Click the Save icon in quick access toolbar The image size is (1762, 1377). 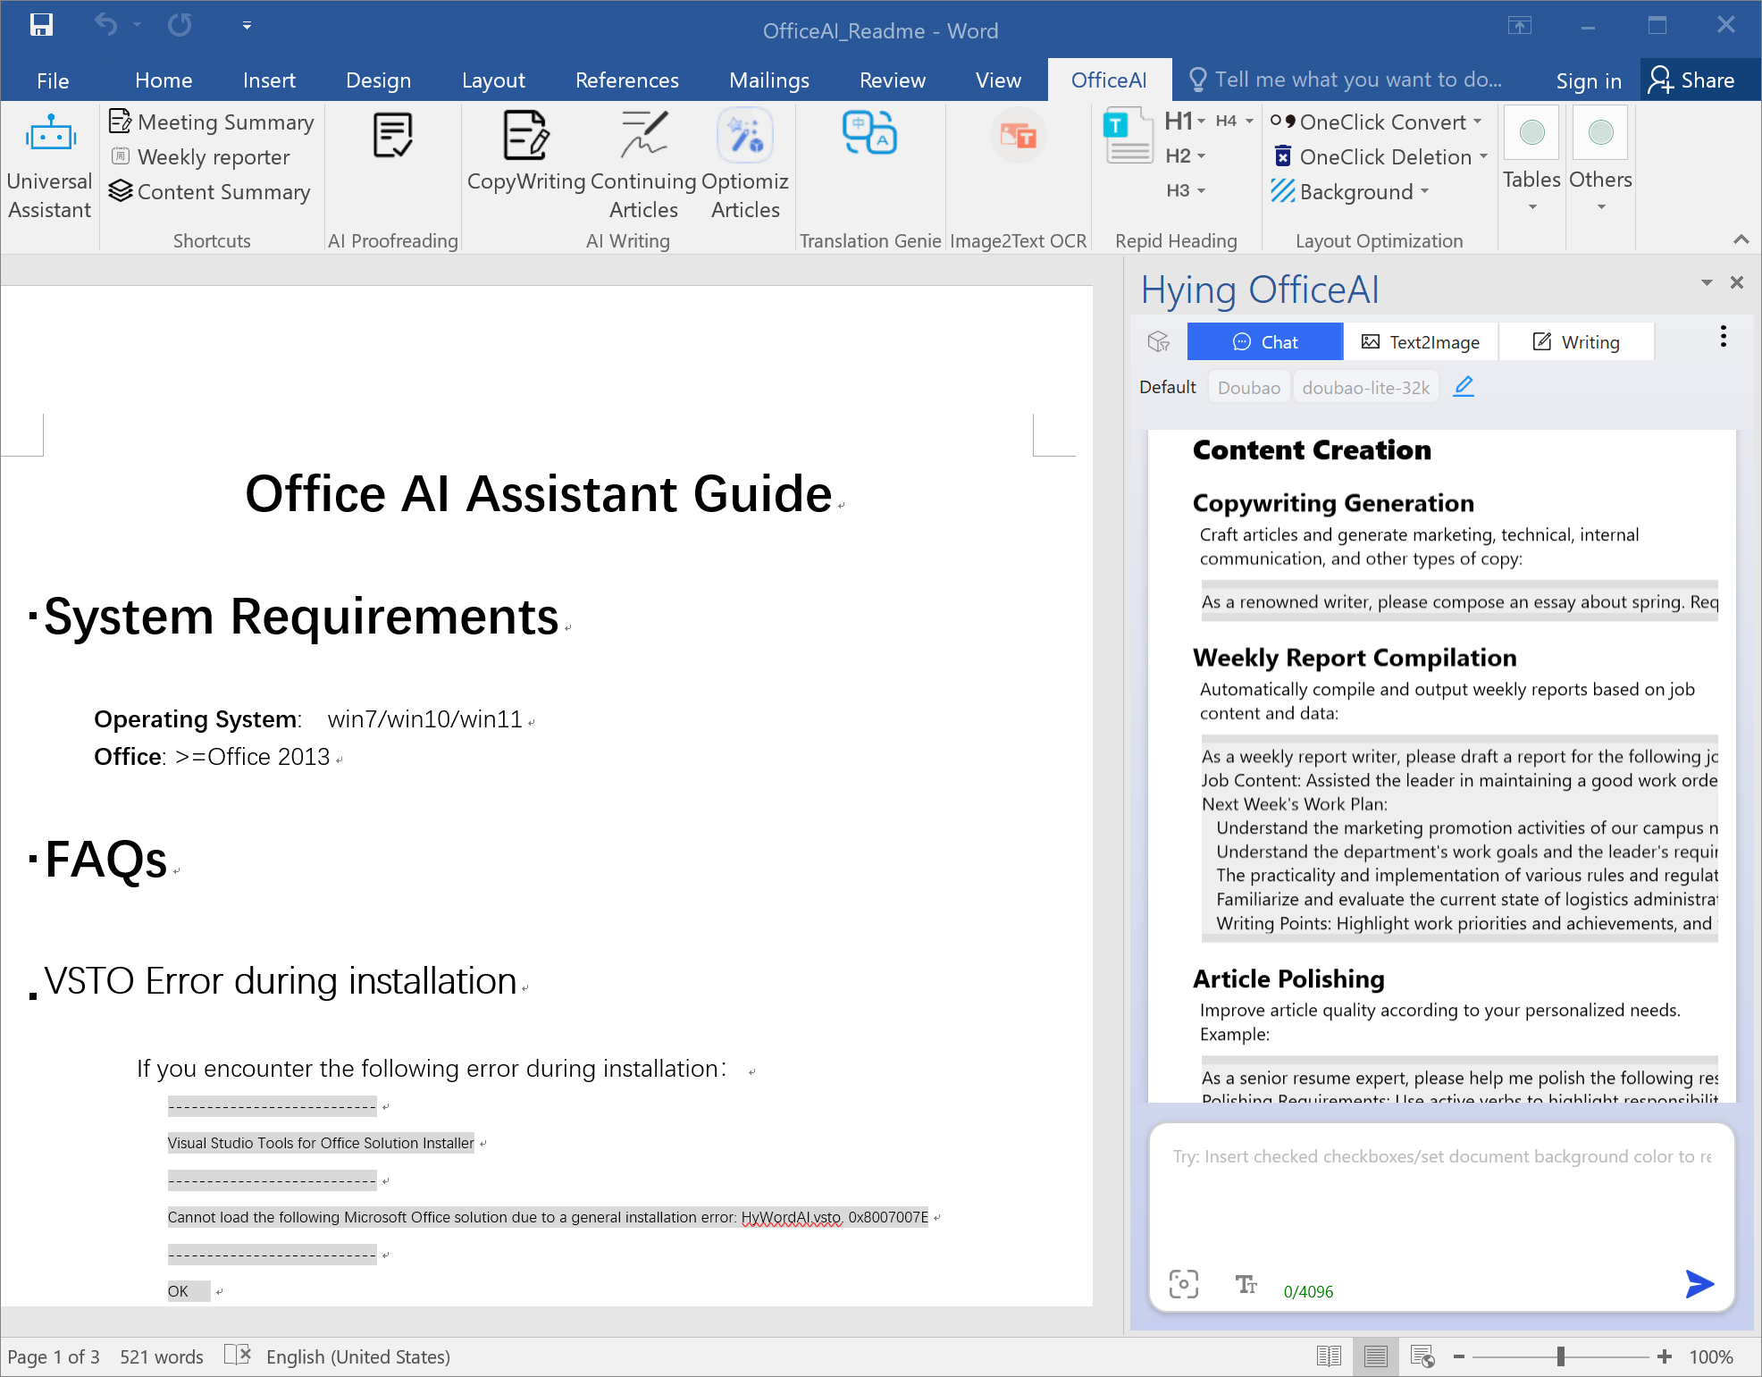[41, 25]
